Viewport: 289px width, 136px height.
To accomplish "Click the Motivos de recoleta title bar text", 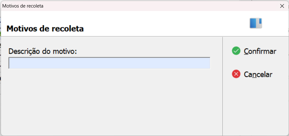I will (23, 6).
